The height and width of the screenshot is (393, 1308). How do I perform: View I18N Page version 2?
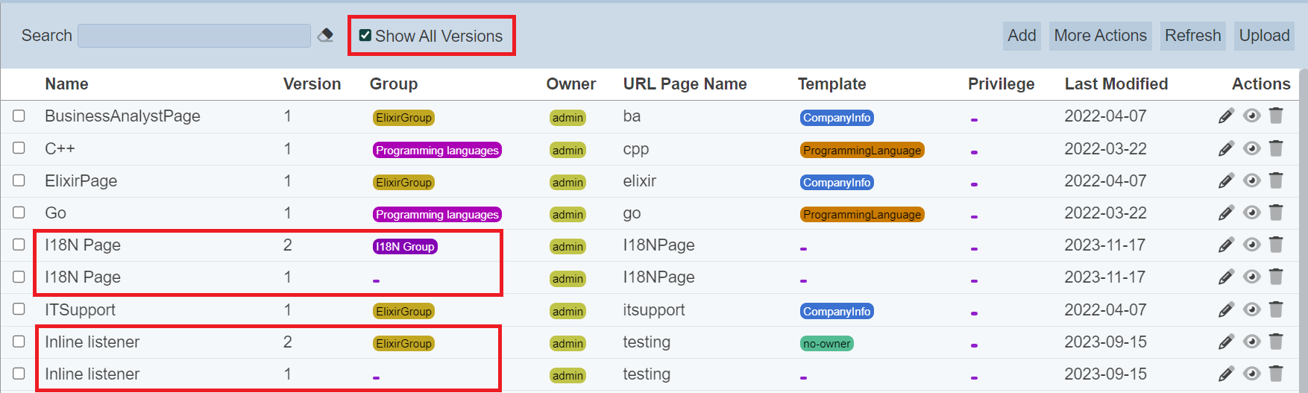[1251, 245]
